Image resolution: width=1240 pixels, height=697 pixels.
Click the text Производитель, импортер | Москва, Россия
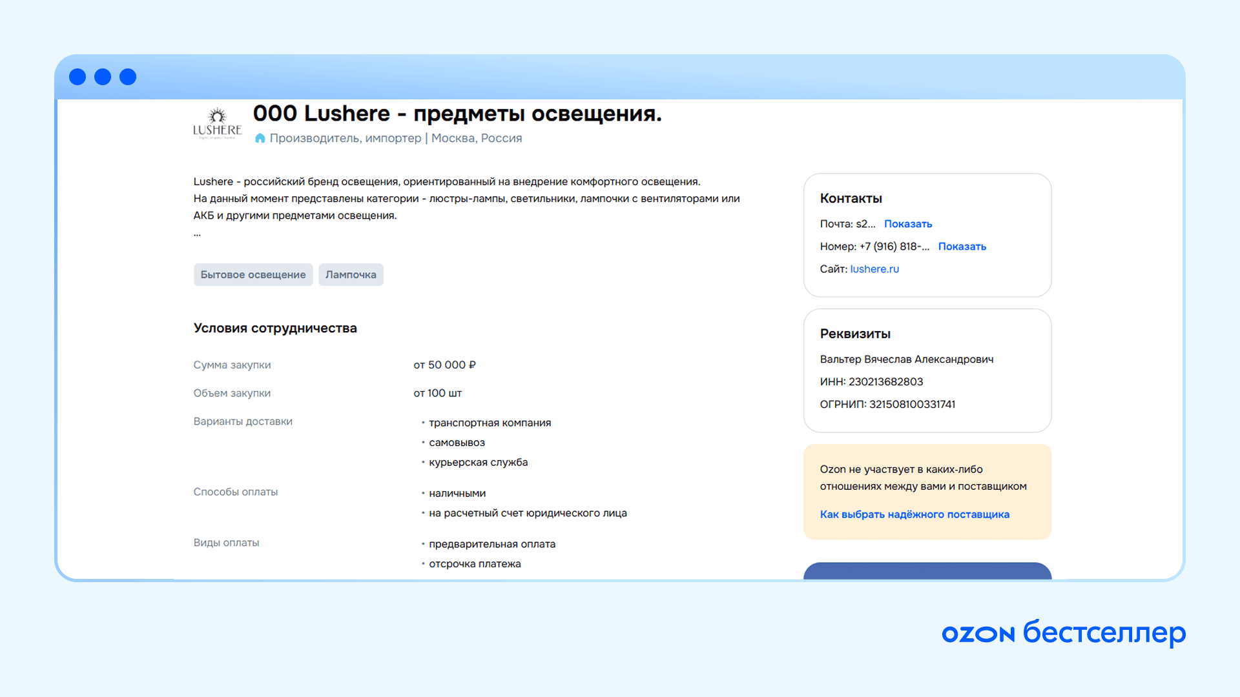[396, 138]
